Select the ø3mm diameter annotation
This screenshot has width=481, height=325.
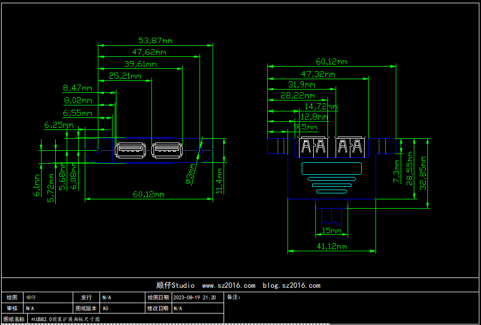click(x=191, y=173)
